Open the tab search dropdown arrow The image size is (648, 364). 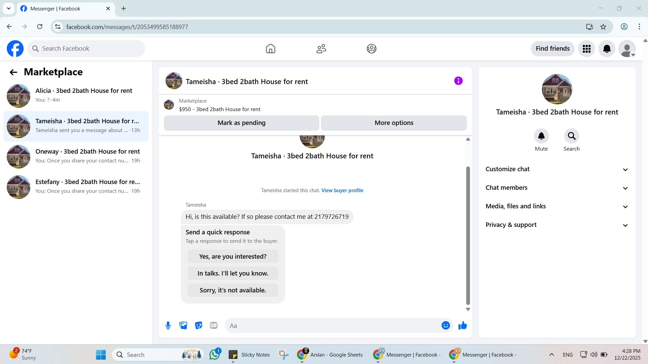[x=9, y=8]
